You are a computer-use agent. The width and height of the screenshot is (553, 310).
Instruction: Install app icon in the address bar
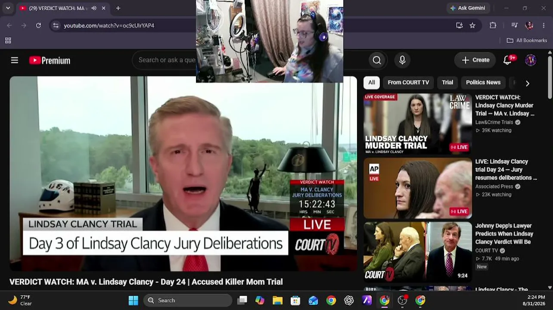point(460,25)
